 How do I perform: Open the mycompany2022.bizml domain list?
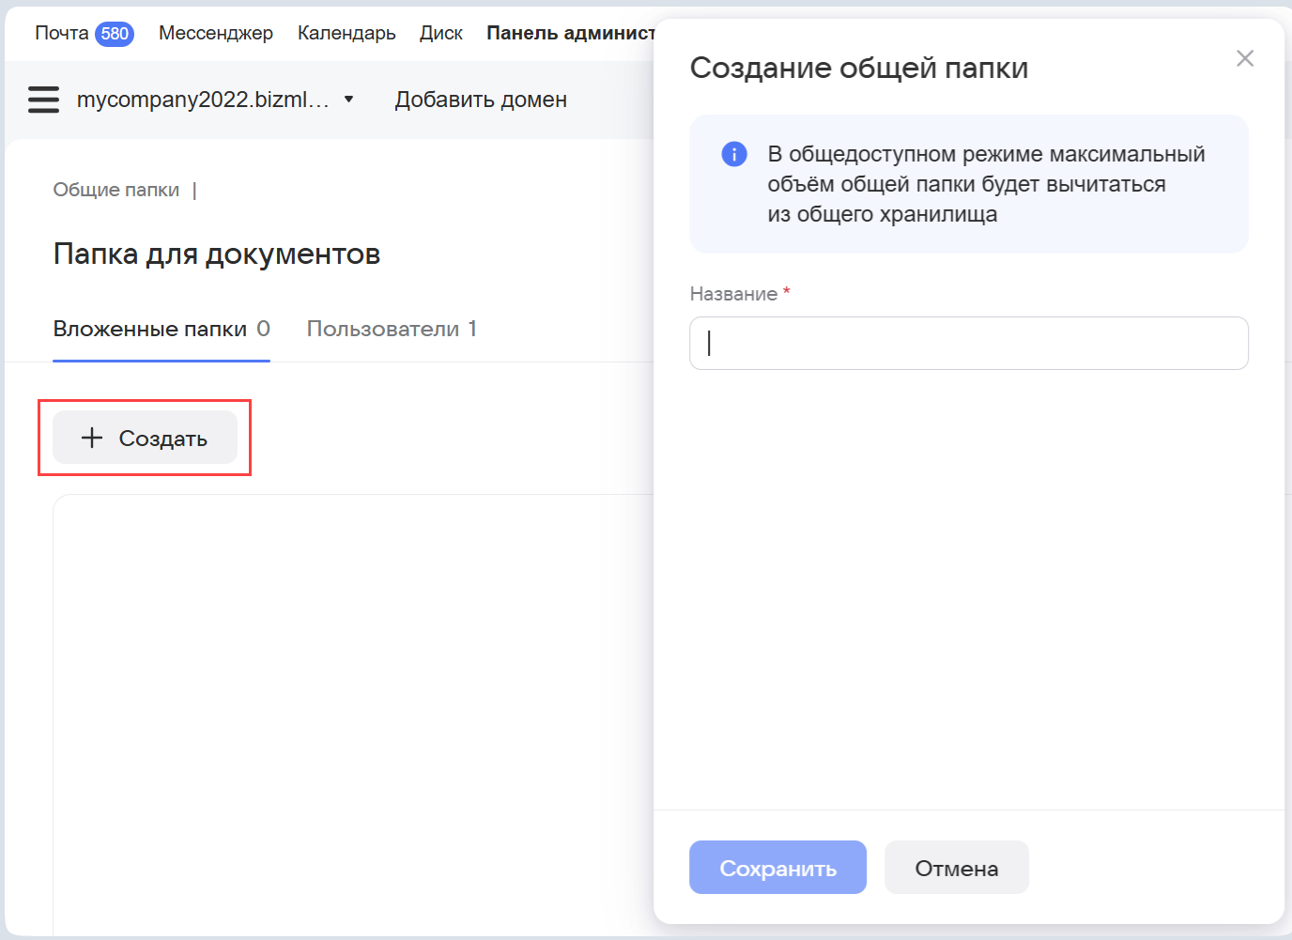tap(203, 100)
